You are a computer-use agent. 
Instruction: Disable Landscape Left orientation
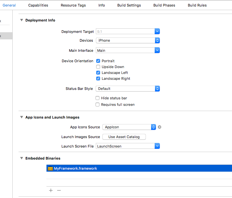click(98, 73)
